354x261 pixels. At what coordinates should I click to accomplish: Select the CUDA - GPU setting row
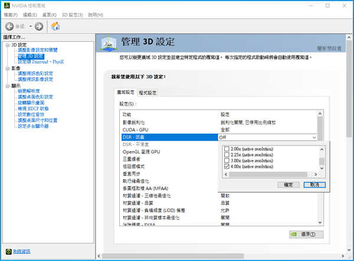(219, 130)
